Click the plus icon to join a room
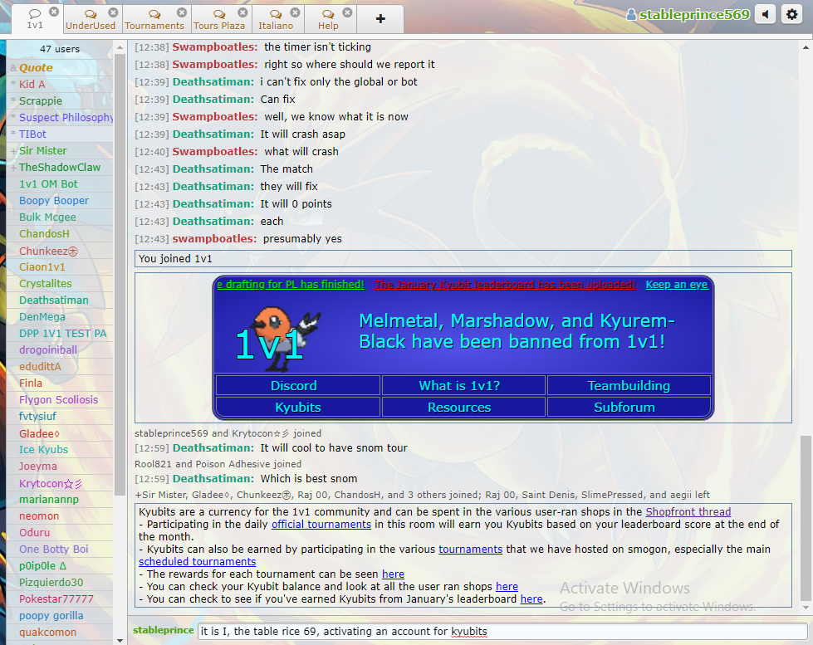813x645 pixels. point(380,19)
